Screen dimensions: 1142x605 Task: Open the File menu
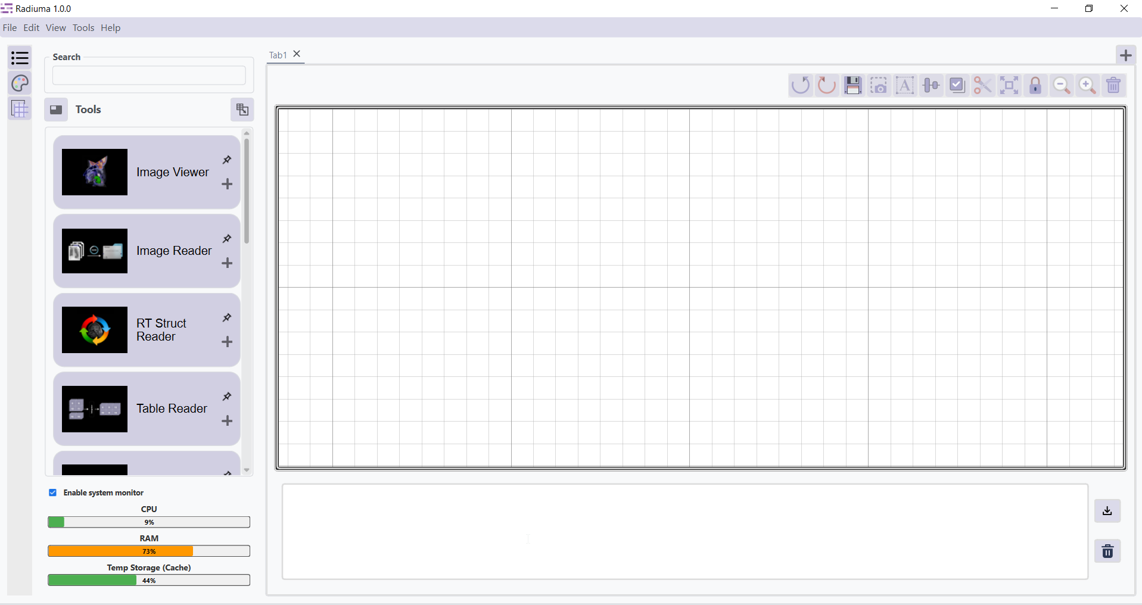tap(10, 27)
